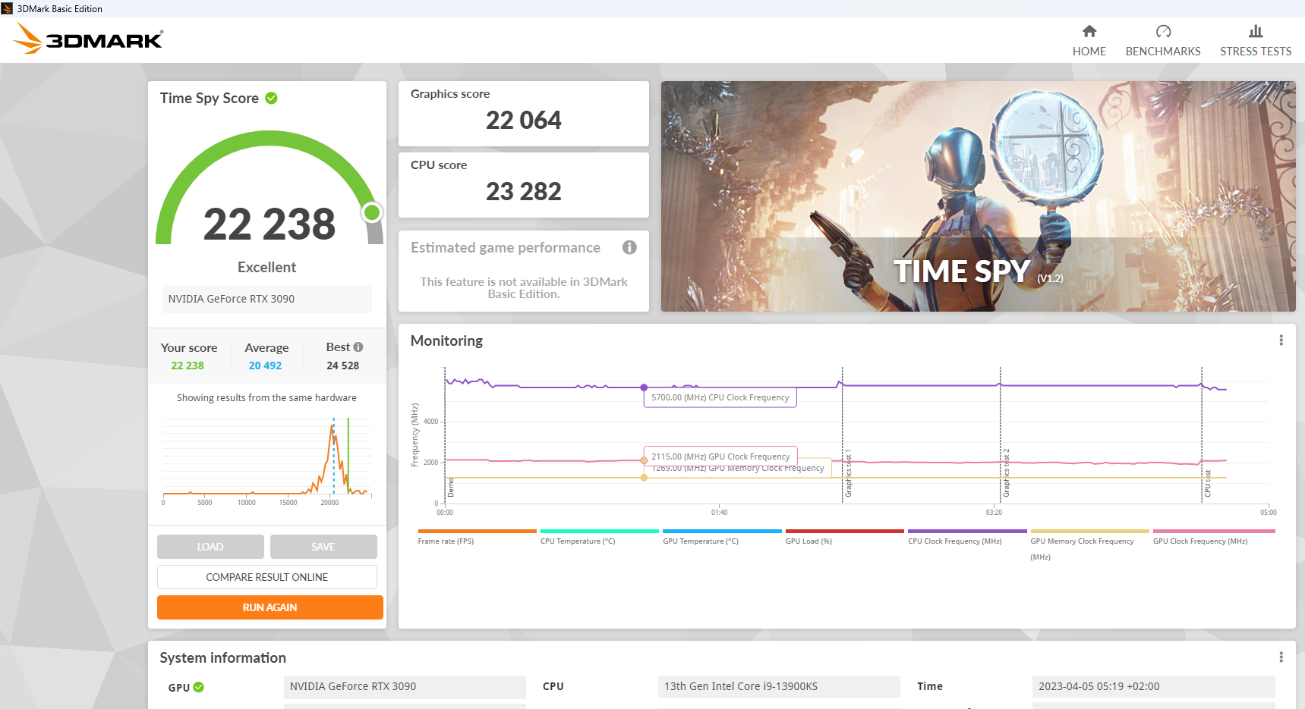Viewport: 1305px width, 709px height.
Task: Click the info icon next to Best
Action: [x=358, y=347]
